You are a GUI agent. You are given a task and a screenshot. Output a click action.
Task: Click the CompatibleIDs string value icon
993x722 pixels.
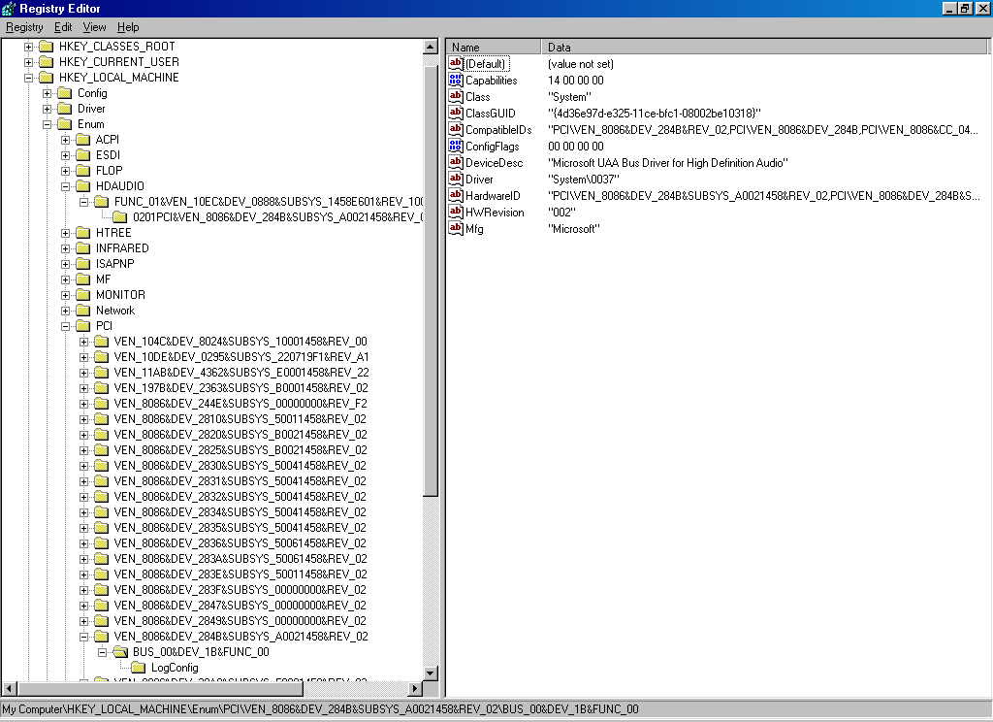(456, 129)
